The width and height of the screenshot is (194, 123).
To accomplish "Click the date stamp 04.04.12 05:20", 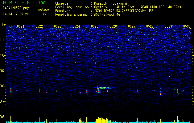I will [16, 14].
